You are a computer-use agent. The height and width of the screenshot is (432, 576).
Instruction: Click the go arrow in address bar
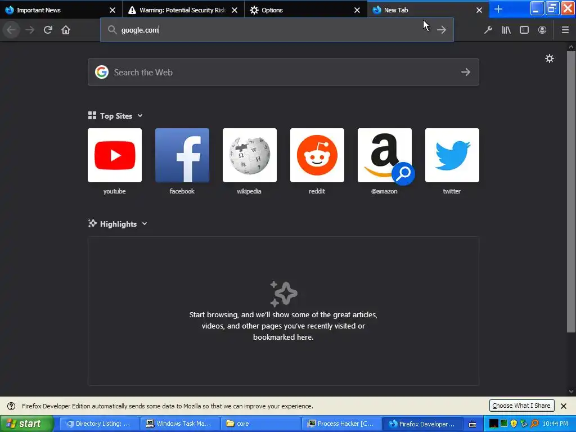[442, 30]
